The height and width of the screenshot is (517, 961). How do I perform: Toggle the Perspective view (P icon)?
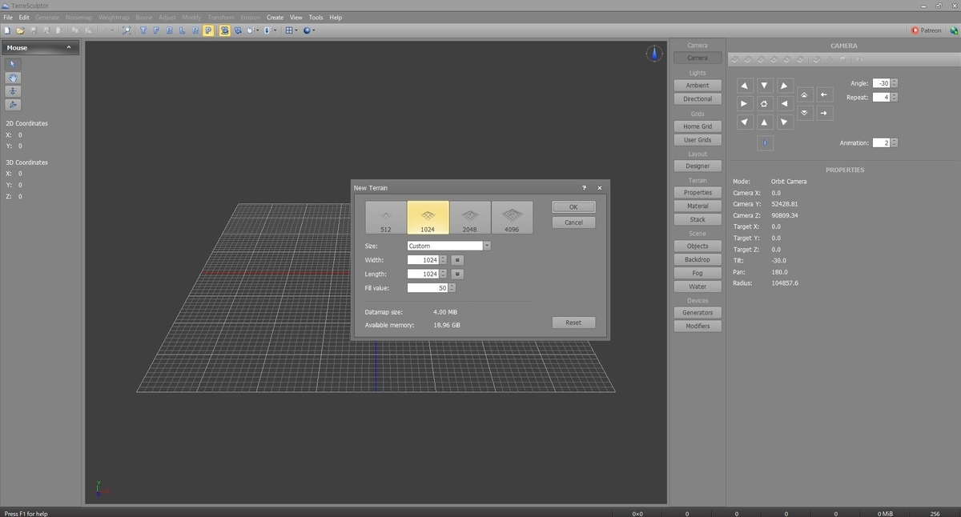pyautogui.click(x=207, y=30)
